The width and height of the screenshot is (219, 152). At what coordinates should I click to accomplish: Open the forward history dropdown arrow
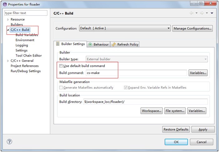[207, 13]
